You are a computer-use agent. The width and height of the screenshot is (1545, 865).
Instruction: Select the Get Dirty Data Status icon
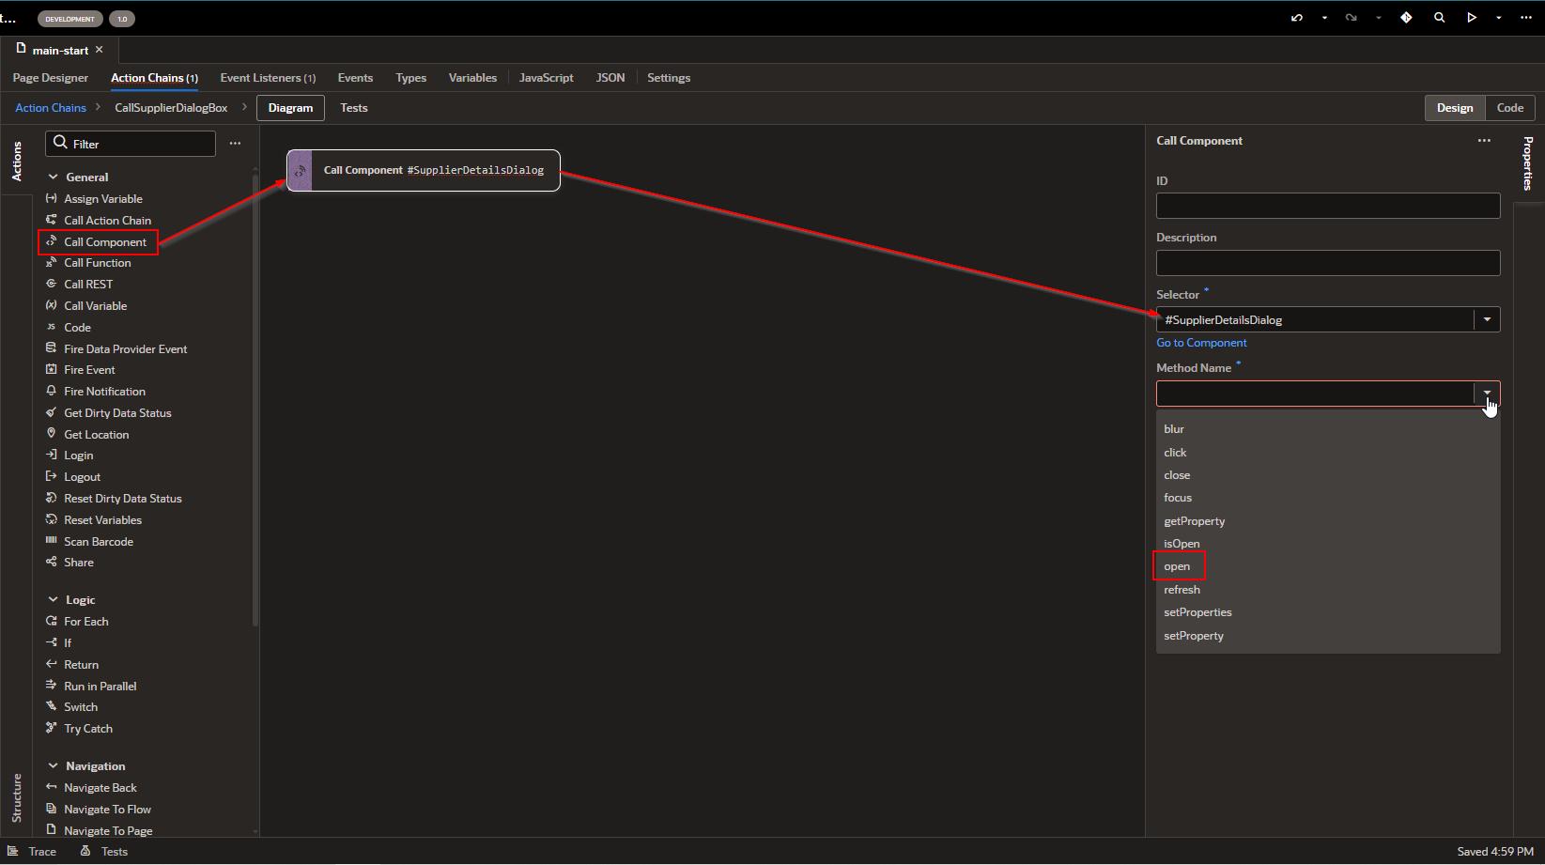[x=52, y=412]
